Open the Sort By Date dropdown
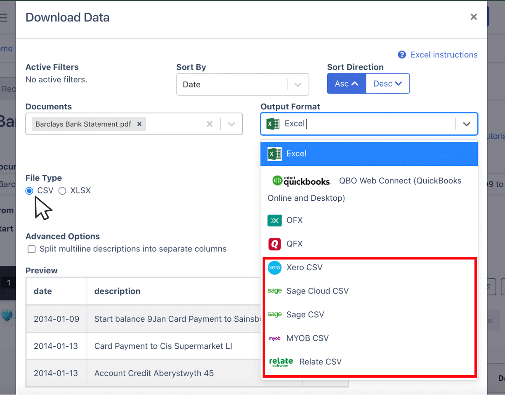The image size is (505, 395). (243, 85)
